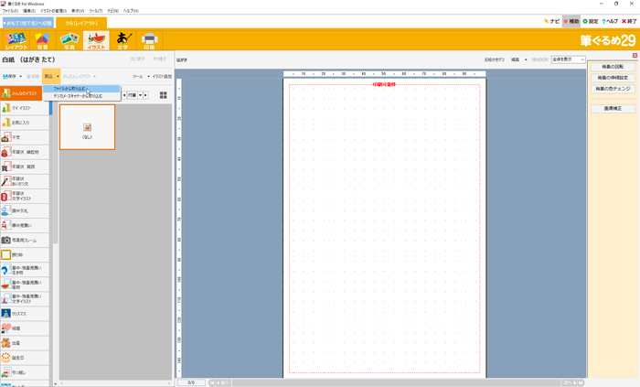Switch illustration list to grid view icon

pyautogui.click(x=164, y=95)
